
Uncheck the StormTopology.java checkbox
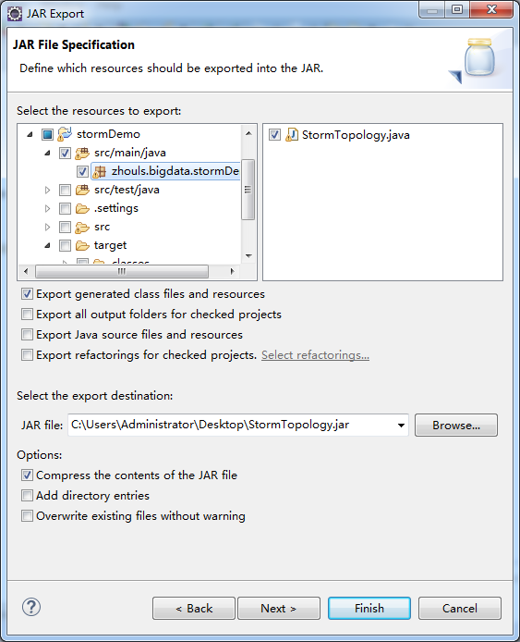tap(274, 135)
